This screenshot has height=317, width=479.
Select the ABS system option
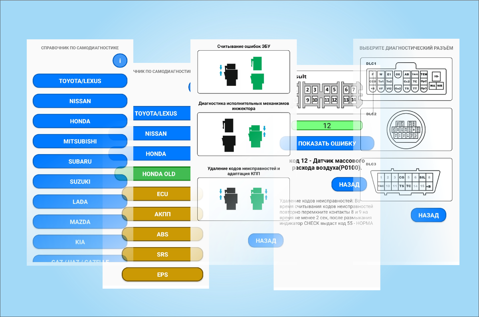[162, 234]
